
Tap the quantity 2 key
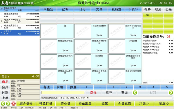(127, 87)
